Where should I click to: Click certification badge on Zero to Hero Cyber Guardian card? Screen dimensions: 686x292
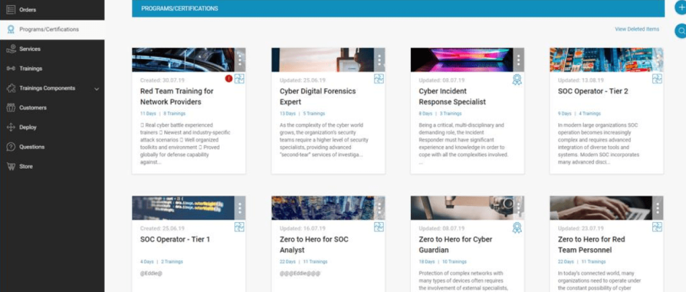pos(517,228)
